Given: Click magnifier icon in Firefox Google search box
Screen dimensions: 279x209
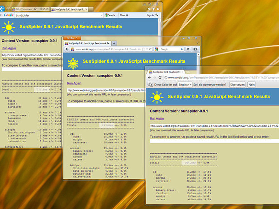Looking at the screenshot, I should click(x=182, y=49).
